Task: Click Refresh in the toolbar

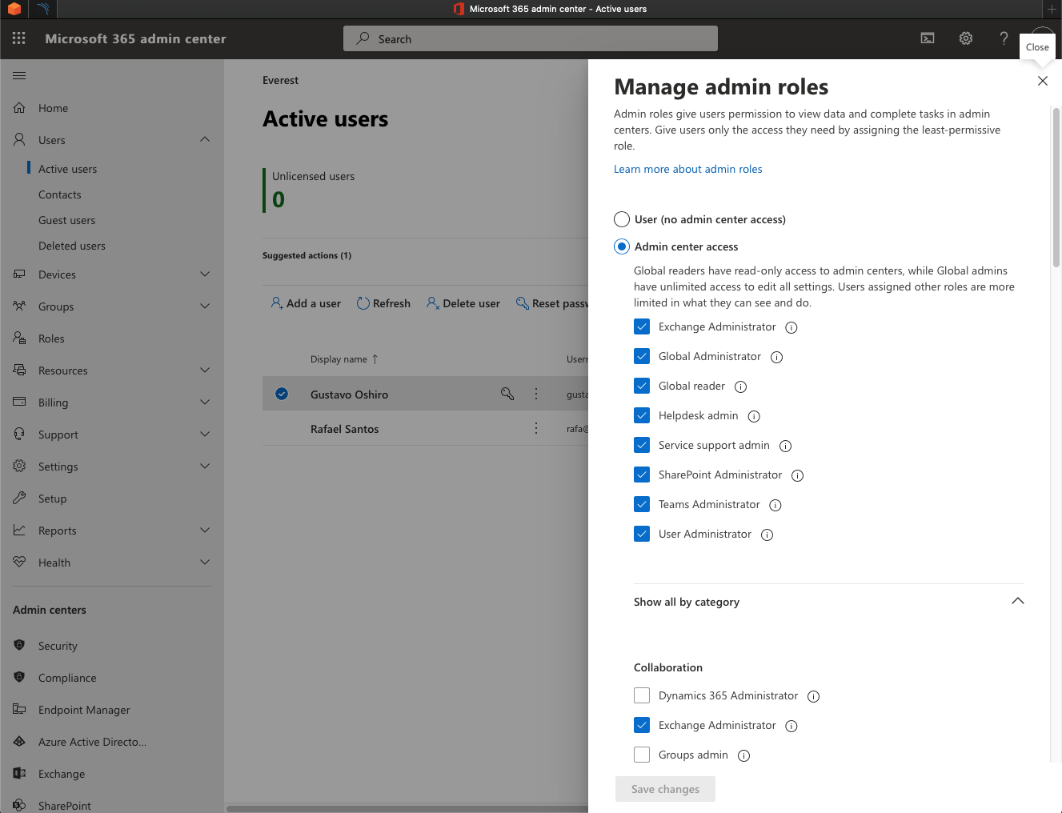Action: click(x=383, y=303)
